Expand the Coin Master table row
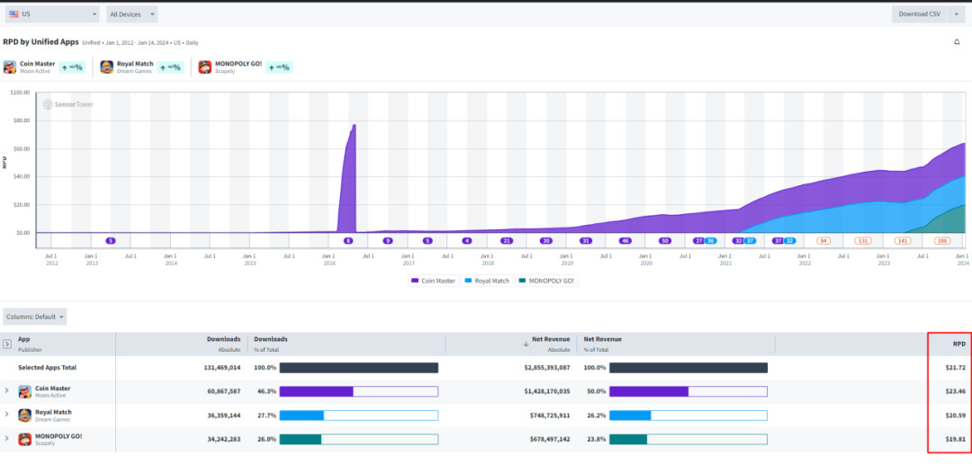The image size is (972, 474). pyautogui.click(x=7, y=390)
